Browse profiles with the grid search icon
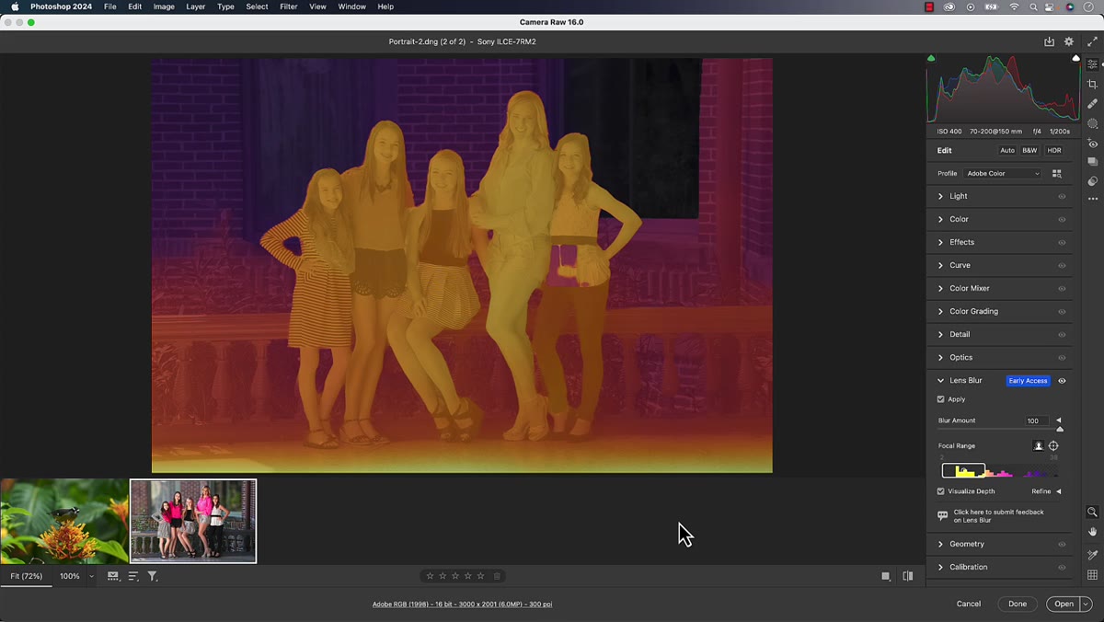Screen dimensions: 1104x622 (1056, 173)
